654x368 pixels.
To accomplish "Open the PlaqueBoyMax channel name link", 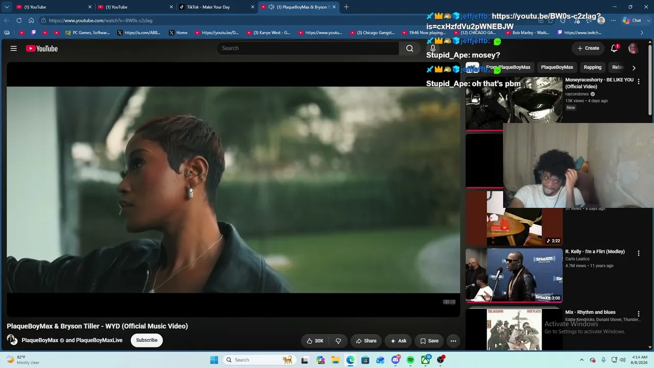I will 40,340.
